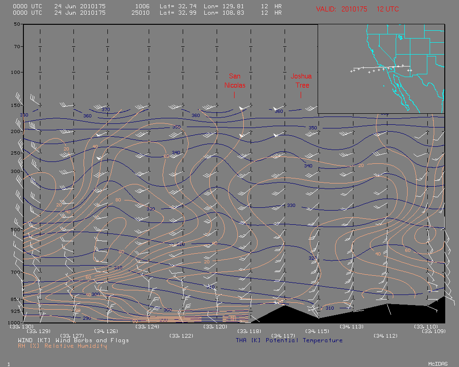Select the San Nicolas station label
459x367 pixels.
pos(235,81)
